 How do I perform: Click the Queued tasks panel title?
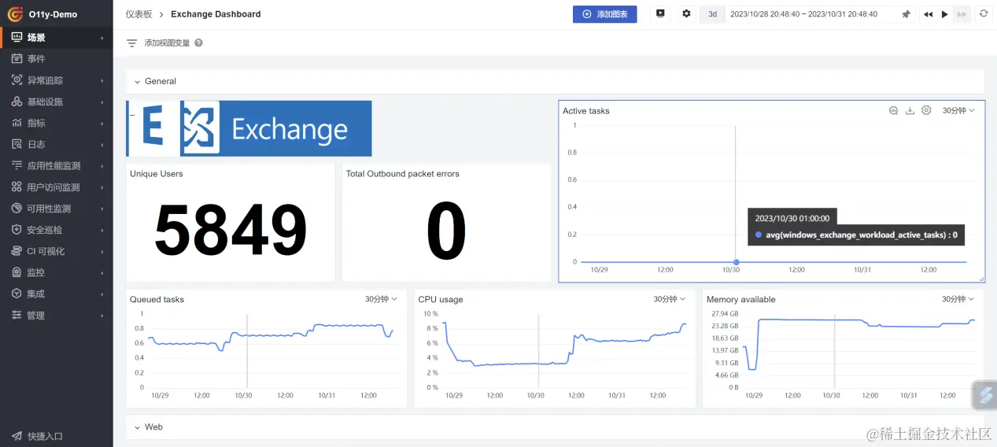[157, 300]
